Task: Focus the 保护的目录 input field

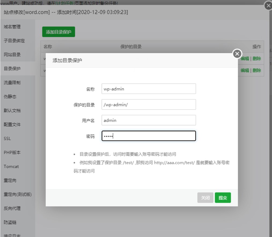Action: tap(149, 105)
